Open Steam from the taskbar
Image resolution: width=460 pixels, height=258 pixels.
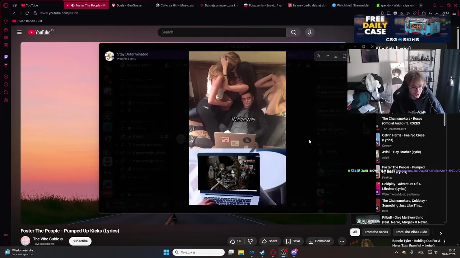click(x=262, y=252)
